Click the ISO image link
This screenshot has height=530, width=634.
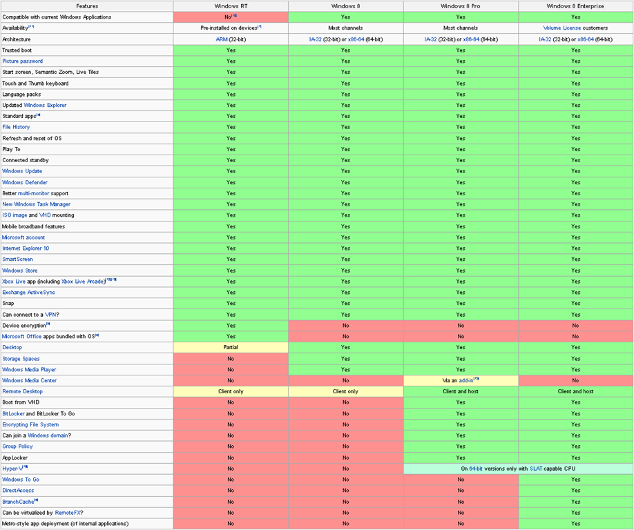pyautogui.click(x=15, y=215)
